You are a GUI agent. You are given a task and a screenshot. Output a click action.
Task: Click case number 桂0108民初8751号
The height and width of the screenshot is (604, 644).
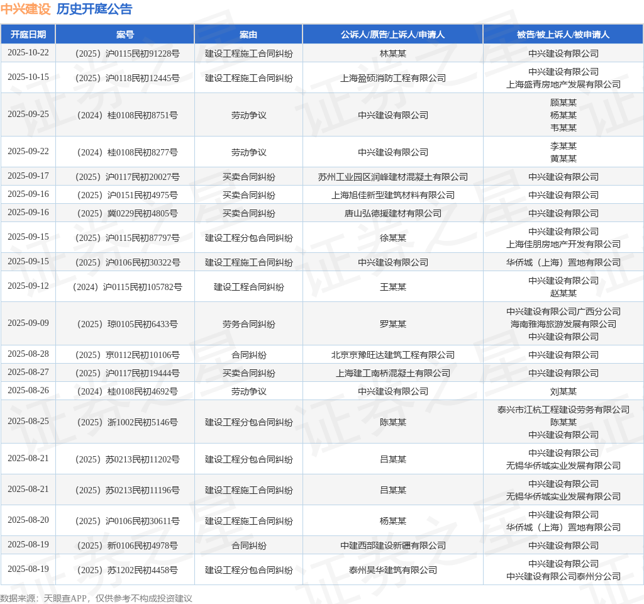(x=142, y=116)
